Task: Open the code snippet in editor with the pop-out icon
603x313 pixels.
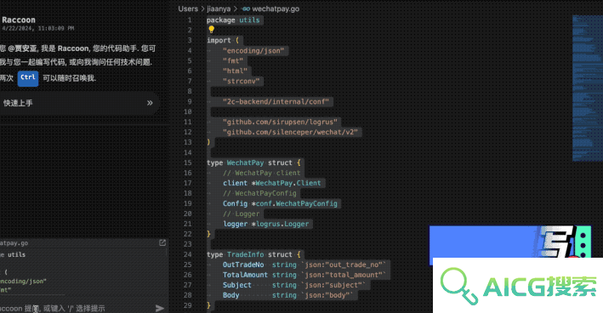Action: click(x=162, y=242)
